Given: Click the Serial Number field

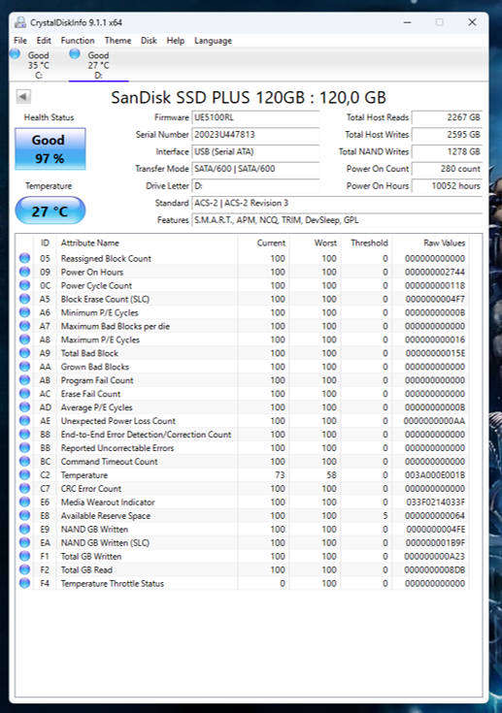Looking at the screenshot, I should coord(255,135).
